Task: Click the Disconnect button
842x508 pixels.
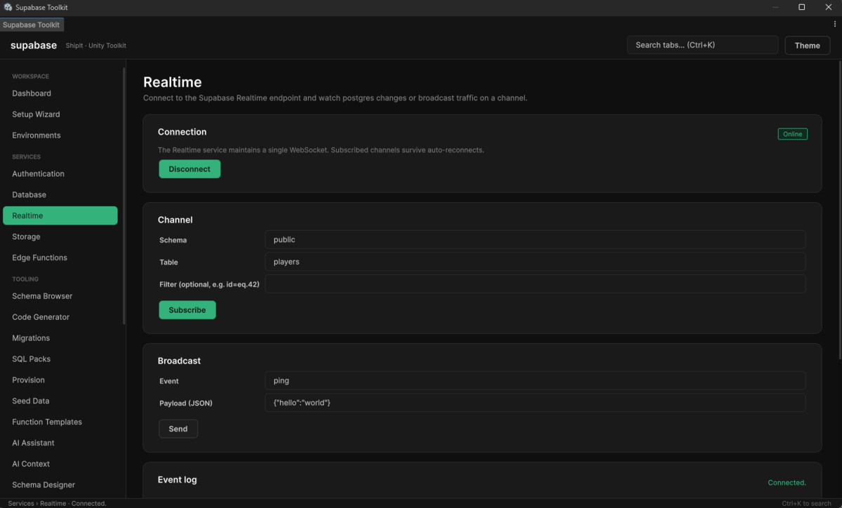Action: tap(189, 169)
